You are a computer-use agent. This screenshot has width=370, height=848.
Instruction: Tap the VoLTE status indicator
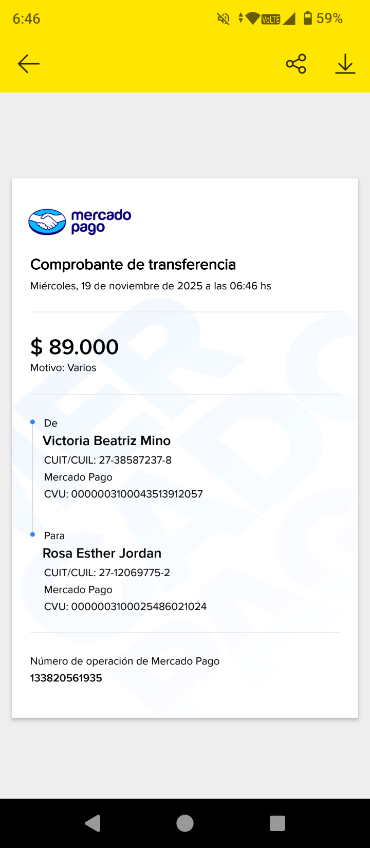(271, 19)
